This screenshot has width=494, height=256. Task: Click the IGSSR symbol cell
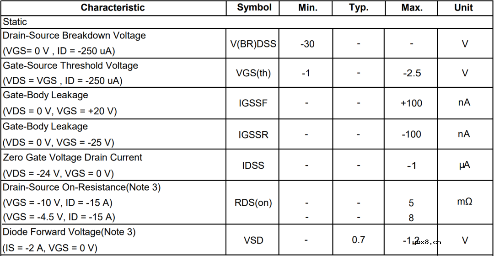pyautogui.click(x=253, y=134)
